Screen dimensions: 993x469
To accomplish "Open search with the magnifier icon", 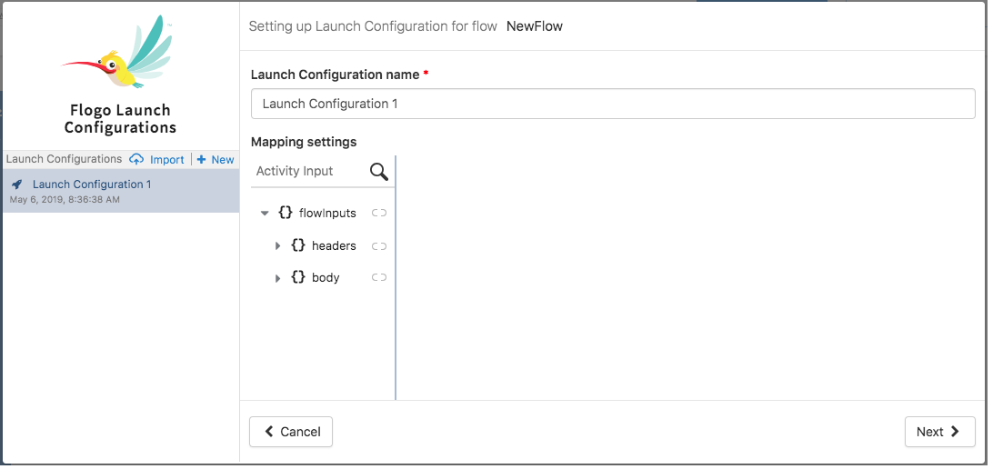I will point(379,172).
